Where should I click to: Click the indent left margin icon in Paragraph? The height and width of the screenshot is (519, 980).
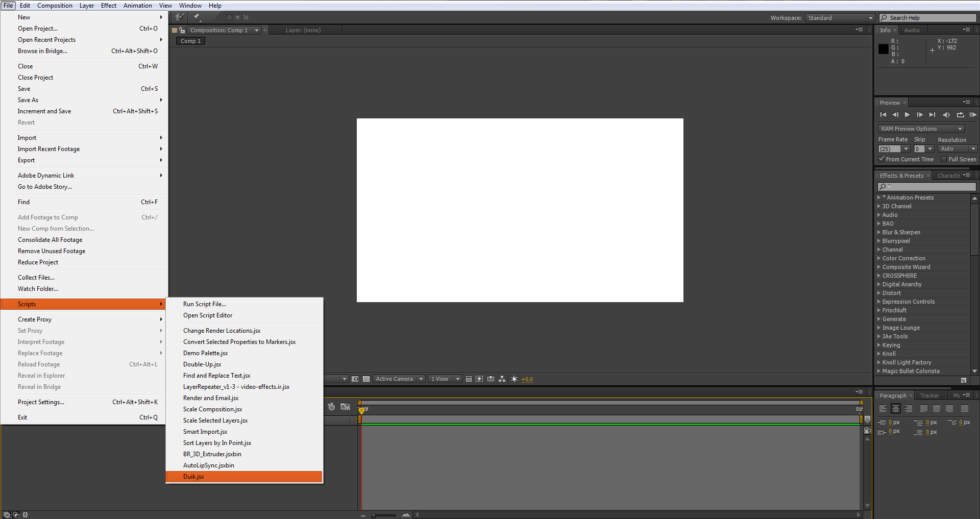pyautogui.click(x=883, y=423)
